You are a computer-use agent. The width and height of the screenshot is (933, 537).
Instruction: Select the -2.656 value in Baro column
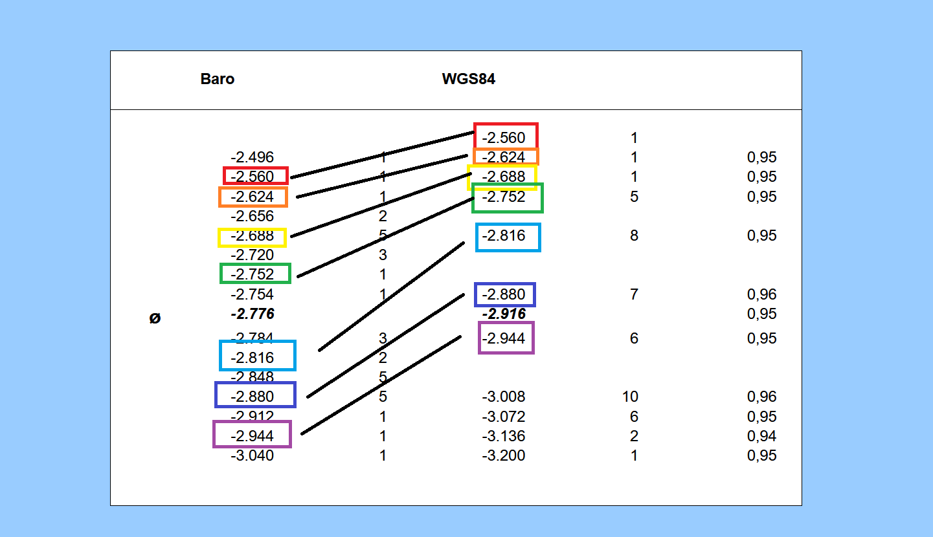pos(253,216)
